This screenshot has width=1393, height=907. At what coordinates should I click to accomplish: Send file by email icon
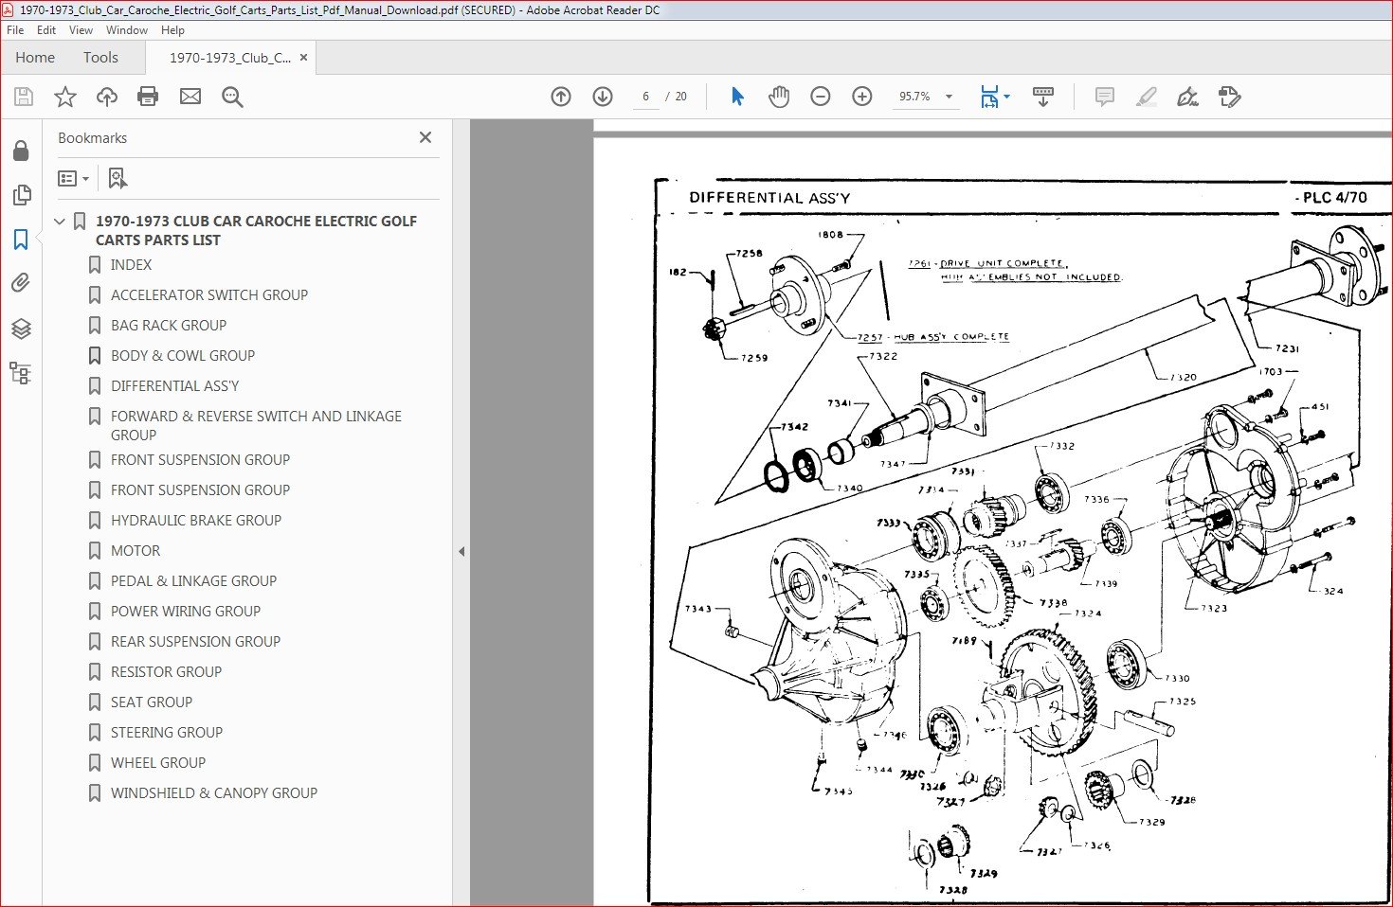click(x=190, y=97)
